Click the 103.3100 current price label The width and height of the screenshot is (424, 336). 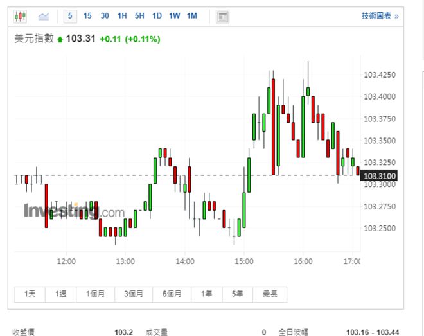coord(379,176)
